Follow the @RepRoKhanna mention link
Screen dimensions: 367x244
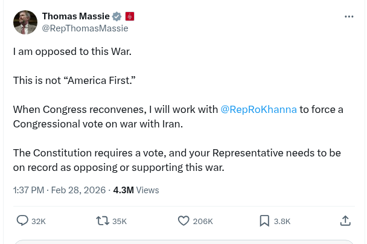coord(258,109)
